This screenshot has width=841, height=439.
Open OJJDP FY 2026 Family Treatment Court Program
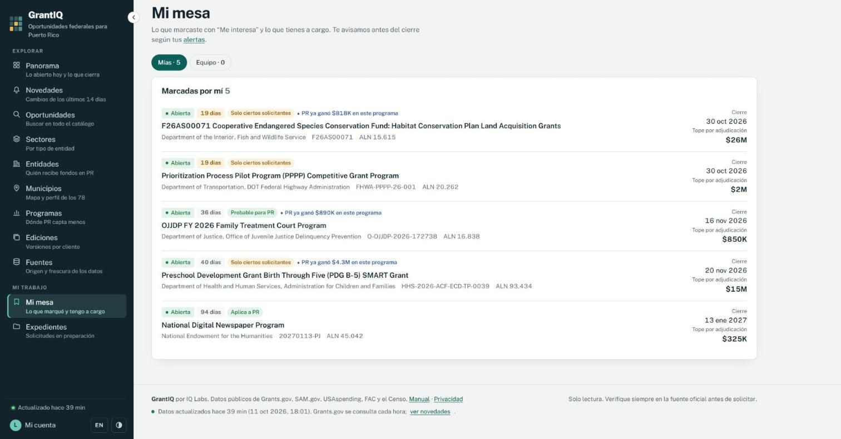244,226
